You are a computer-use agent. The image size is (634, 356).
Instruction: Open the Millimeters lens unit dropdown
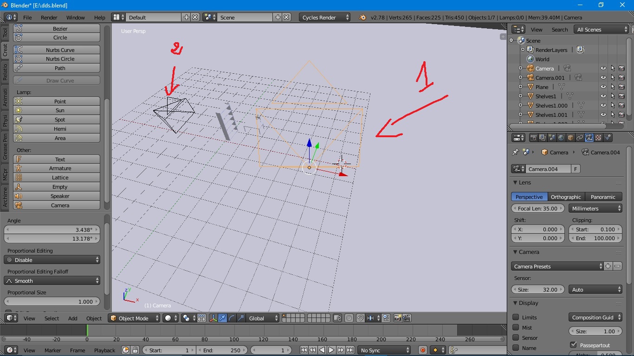coord(595,208)
